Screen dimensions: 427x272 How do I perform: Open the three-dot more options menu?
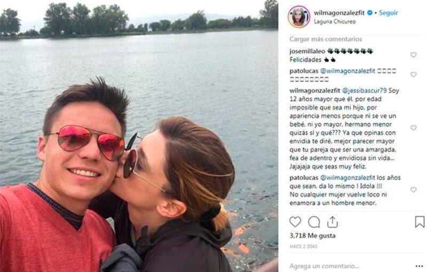(x=420, y=266)
